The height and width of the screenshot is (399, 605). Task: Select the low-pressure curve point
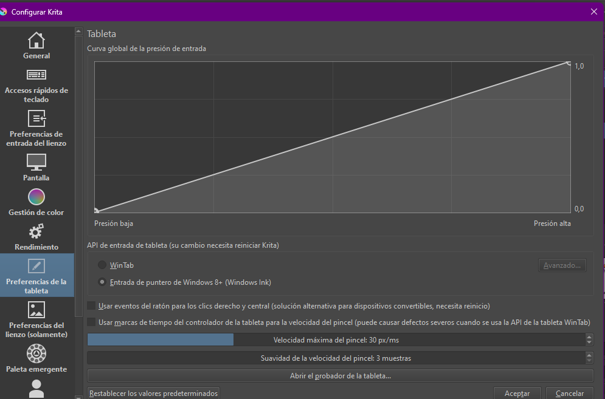(96, 211)
